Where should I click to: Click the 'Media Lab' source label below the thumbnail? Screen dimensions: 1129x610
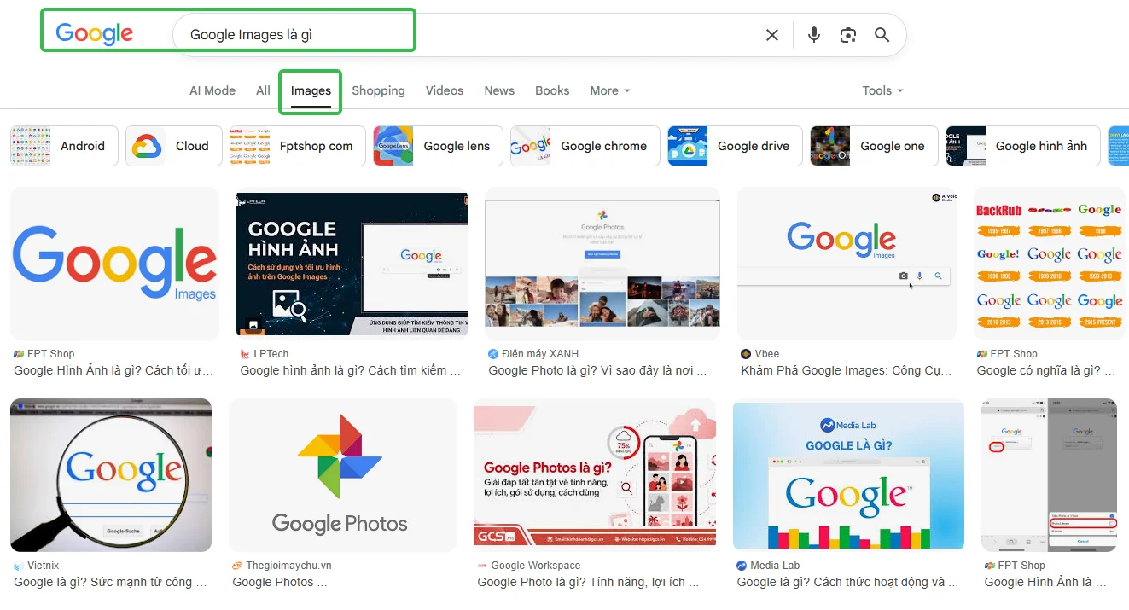click(775, 565)
